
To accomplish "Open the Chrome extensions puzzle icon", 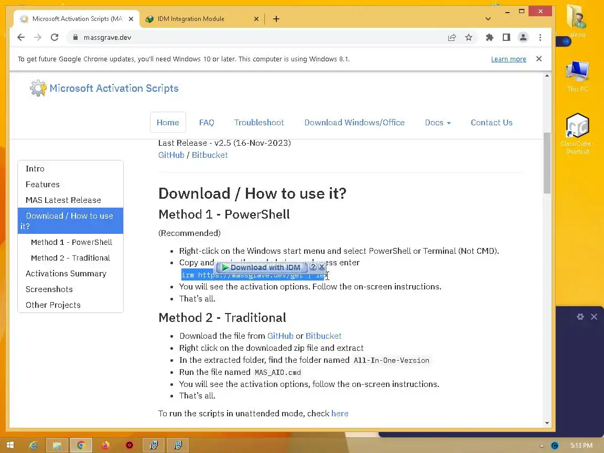I will pyautogui.click(x=490, y=37).
